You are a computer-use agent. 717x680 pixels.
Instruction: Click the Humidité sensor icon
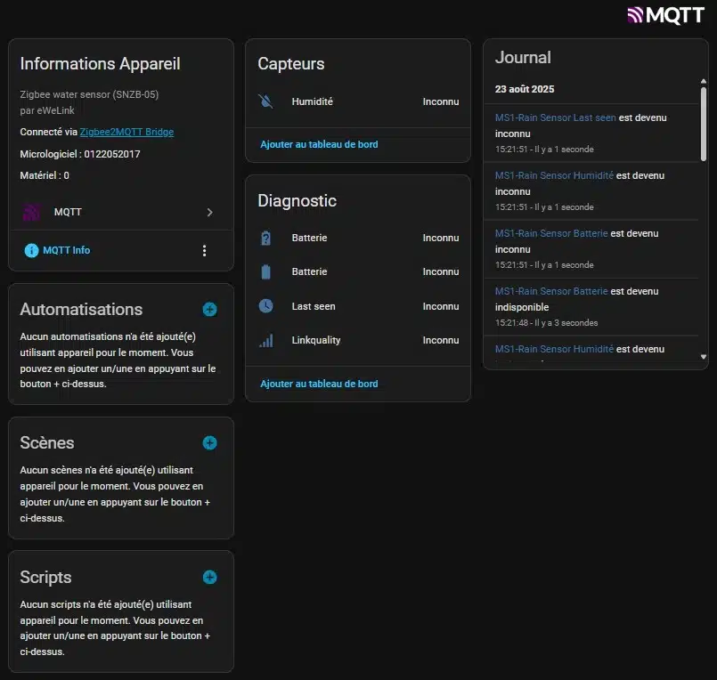click(265, 101)
